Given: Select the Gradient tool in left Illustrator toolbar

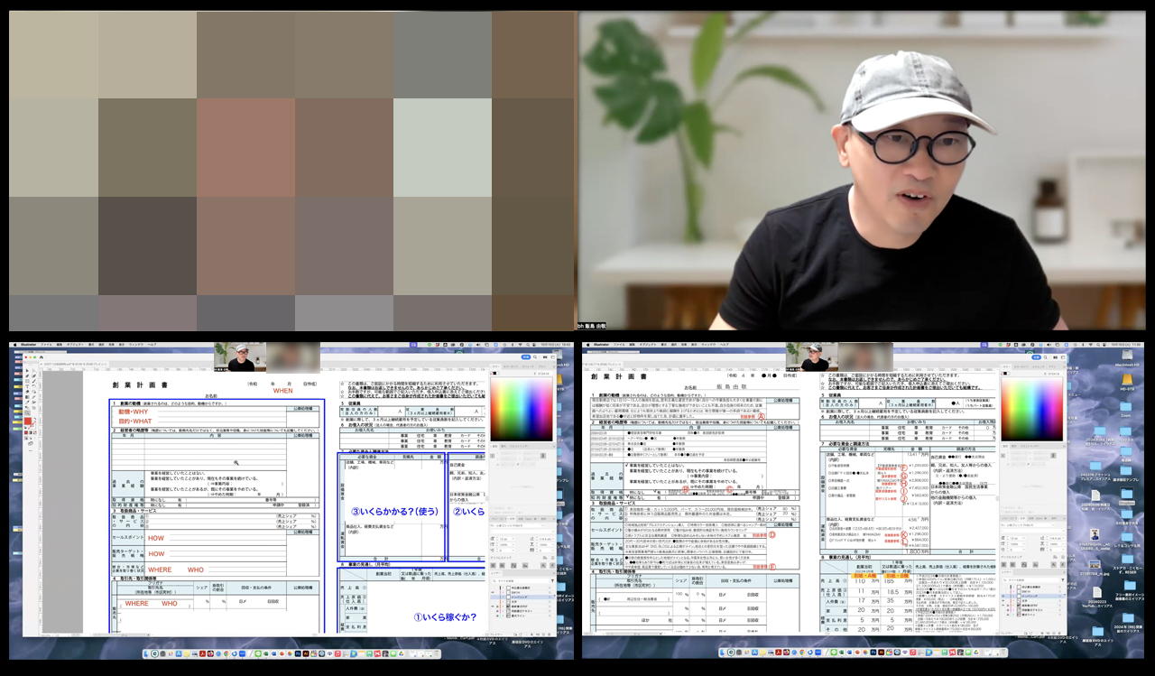Looking at the screenshot, I should 27,397.
